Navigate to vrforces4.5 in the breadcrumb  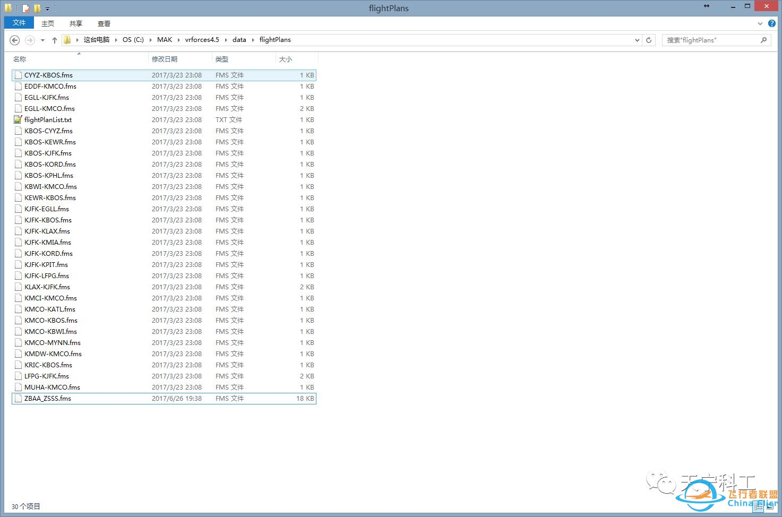tap(202, 40)
